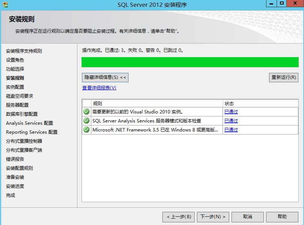
Task: Maximize the SQL Server 2012 setup window
Action: [x=281, y=3]
